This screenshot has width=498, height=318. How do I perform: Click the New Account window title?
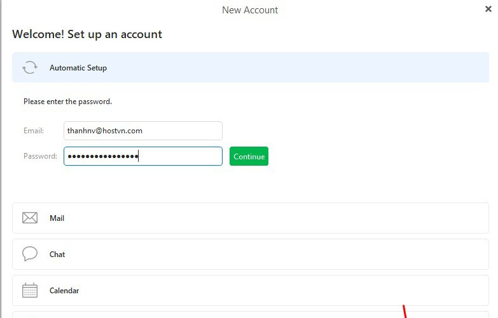click(249, 10)
